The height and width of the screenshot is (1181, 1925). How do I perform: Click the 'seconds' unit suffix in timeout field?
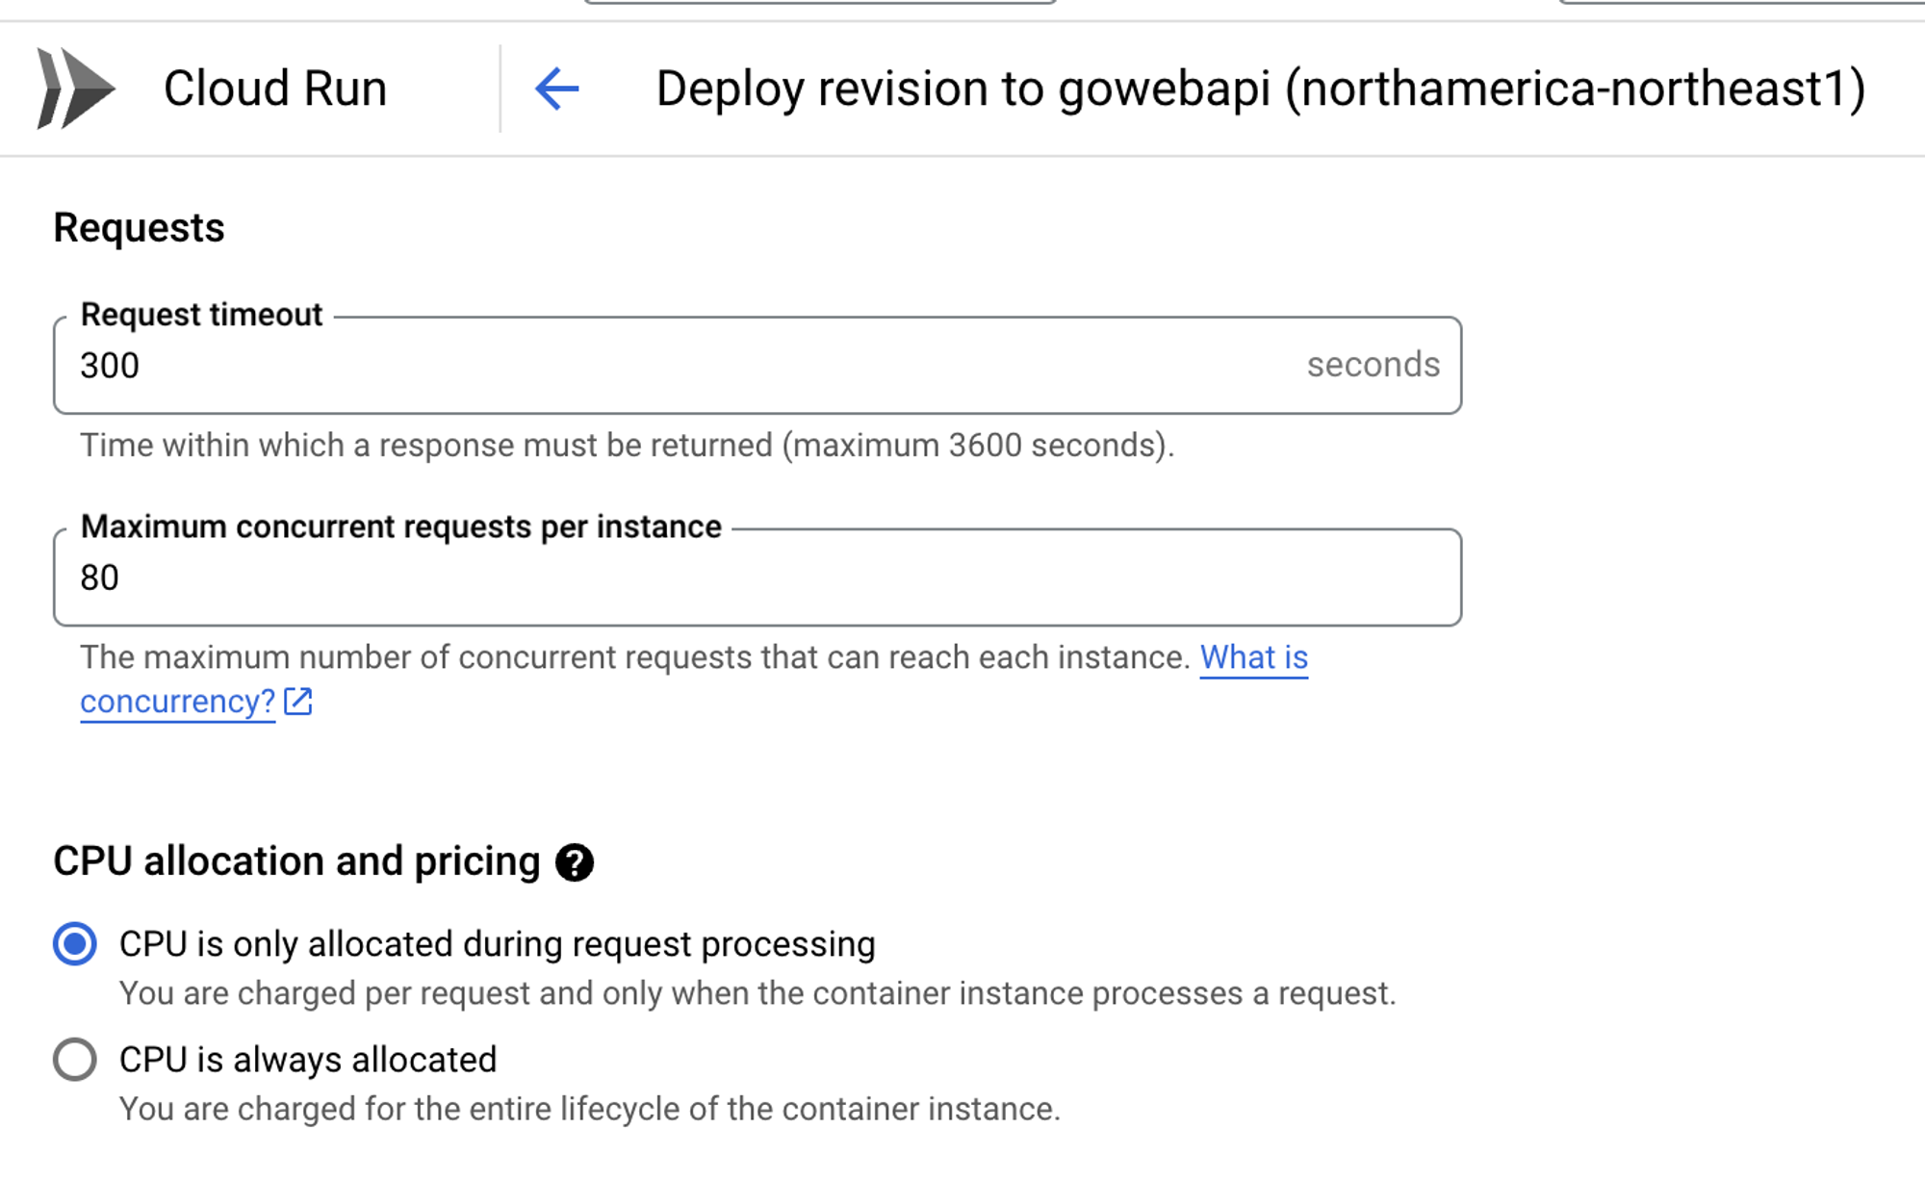(x=1373, y=365)
